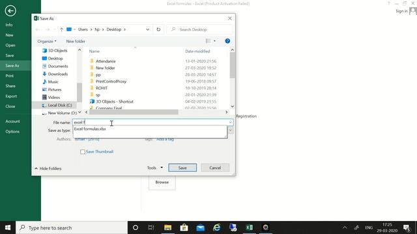This screenshot has width=417, height=234.
Task: Select New Volume (D:) drive
Action: (59, 113)
